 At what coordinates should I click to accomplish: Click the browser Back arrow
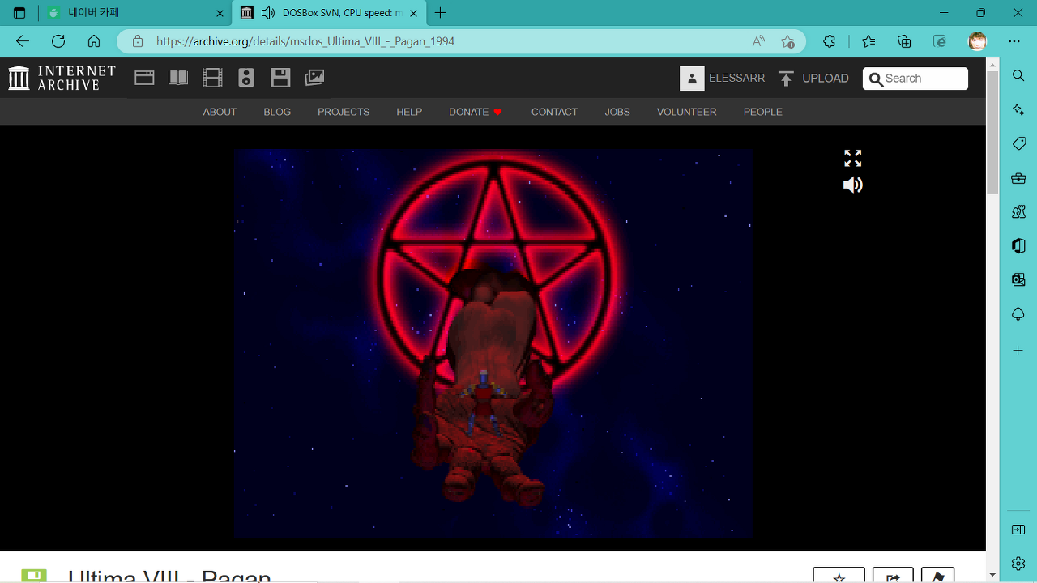coord(23,41)
